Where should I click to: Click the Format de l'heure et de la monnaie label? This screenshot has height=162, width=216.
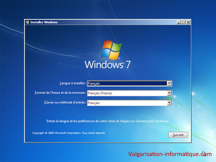(60, 93)
